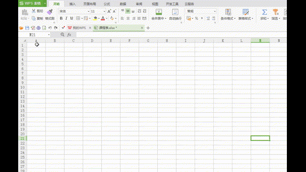Switch to the Insert ribbon tab
Viewport: 306px width, 172px height.
pyautogui.click(x=72, y=4)
